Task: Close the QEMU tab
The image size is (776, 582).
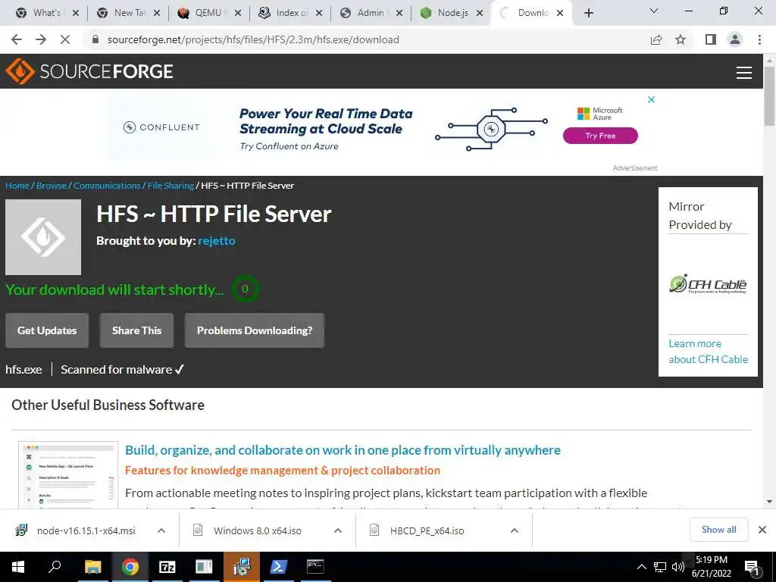Action: click(237, 13)
